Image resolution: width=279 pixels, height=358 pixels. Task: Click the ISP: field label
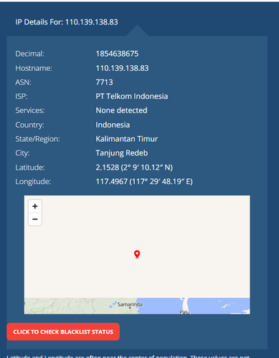coord(22,97)
